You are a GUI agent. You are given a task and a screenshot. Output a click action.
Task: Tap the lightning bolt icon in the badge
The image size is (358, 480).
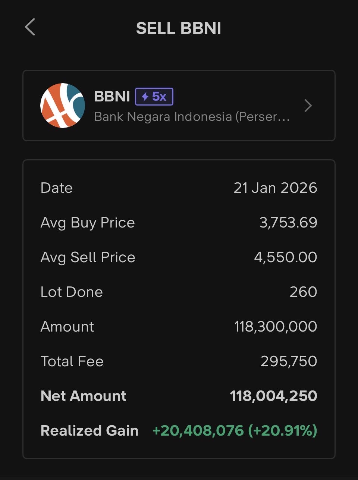pyautogui.click(x=145, y=97)
